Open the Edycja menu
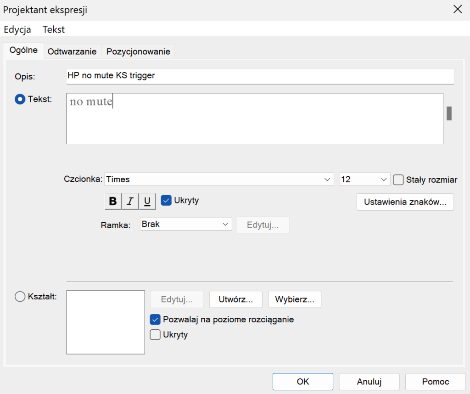Viewport: 470px width, 394px height. click(17, 30)
